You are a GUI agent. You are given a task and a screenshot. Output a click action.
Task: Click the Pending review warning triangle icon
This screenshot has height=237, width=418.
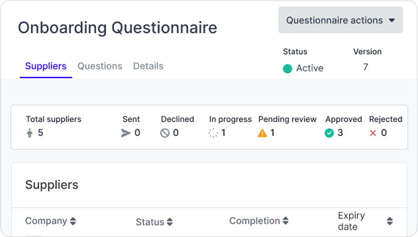tap(262, 133)
